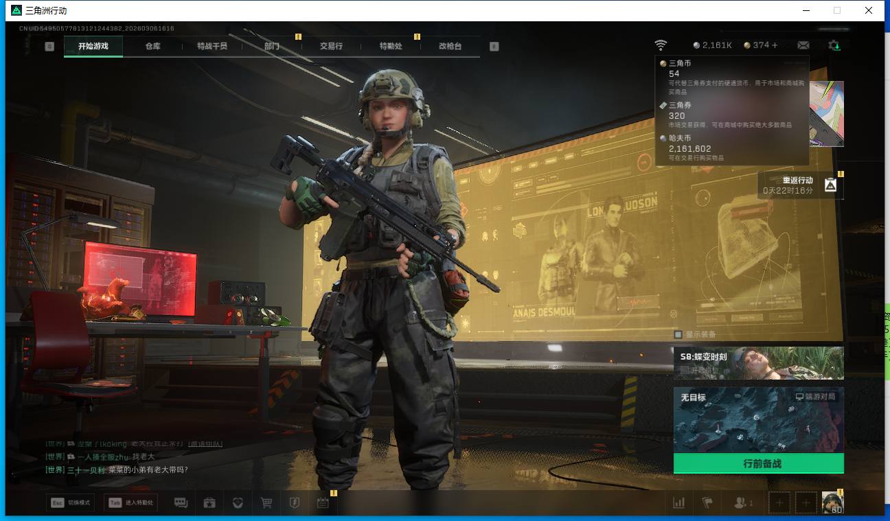The width and height of the screenshot is (890, 521).
Task: Click the Q previous-tab key icon
Action: 49,46
